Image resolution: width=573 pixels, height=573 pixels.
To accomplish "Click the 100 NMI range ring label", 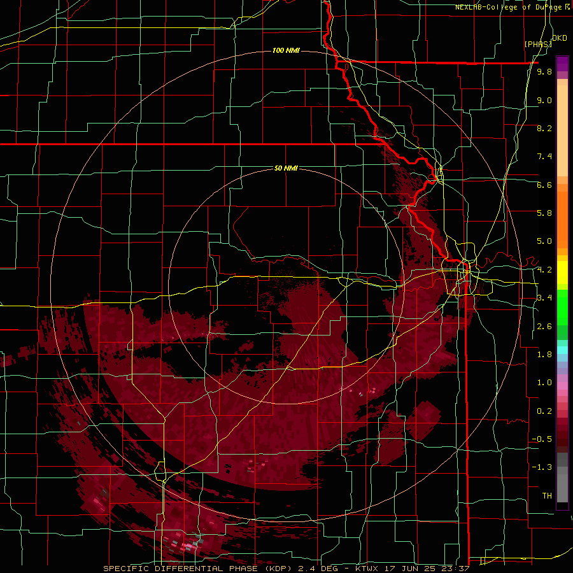I will pyautogui.click(x=286, y=50).
